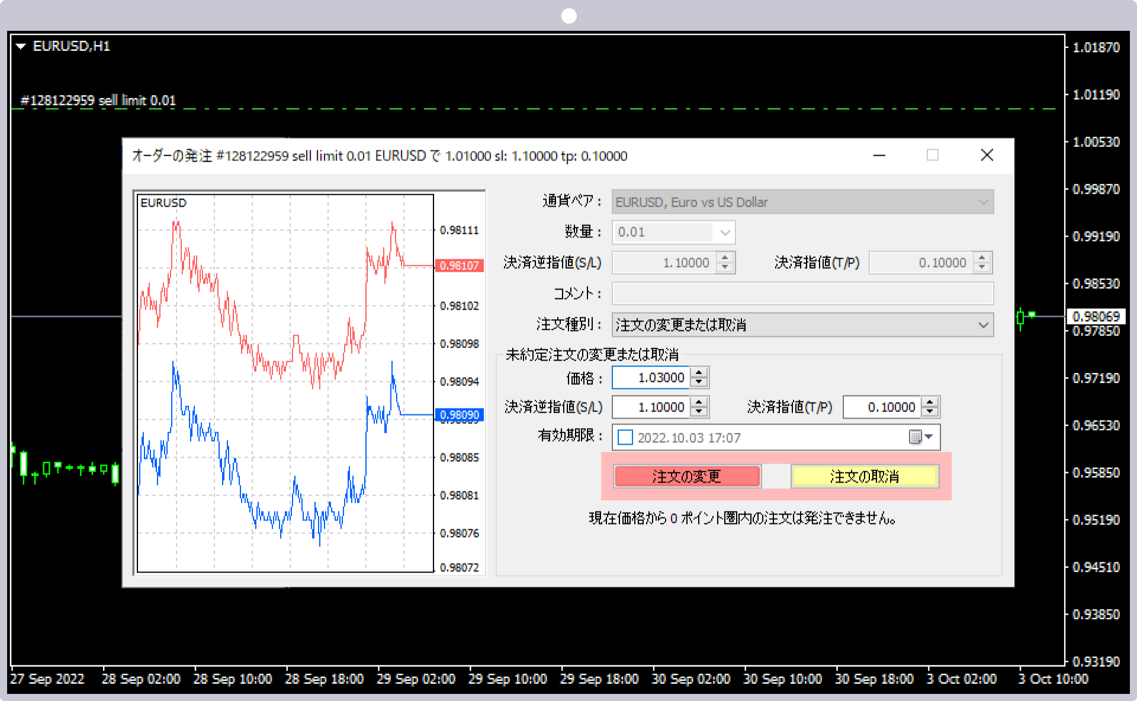Enable the 有効期限 expiry checkbox

(x=625, y=438)
